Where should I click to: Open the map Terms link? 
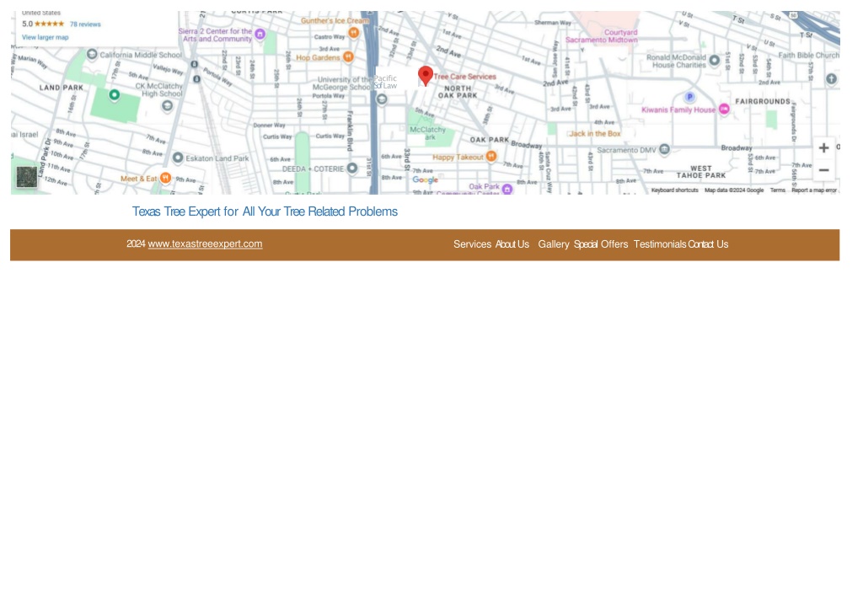pyautogui.click(x=778, y=190)
